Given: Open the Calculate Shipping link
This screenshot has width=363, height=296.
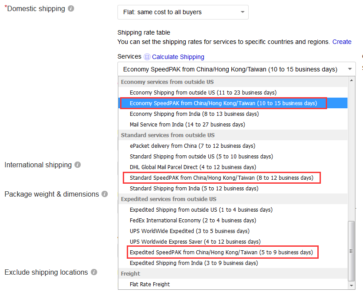Looking at the screenshot, I should point(178,57).
